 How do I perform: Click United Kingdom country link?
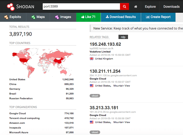104,59
